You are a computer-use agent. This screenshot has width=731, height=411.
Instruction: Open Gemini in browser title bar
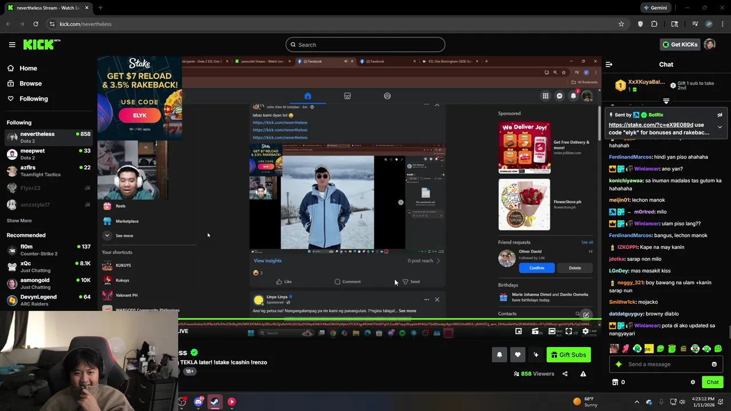654,8
